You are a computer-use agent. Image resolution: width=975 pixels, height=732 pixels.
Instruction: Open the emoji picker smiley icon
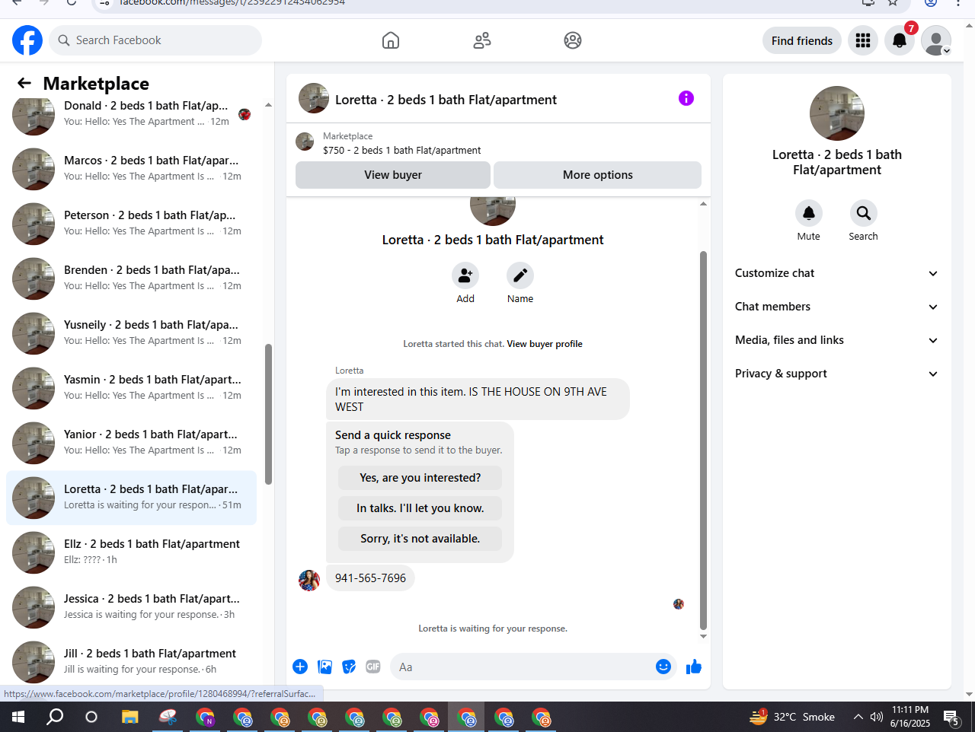[663, 667]
